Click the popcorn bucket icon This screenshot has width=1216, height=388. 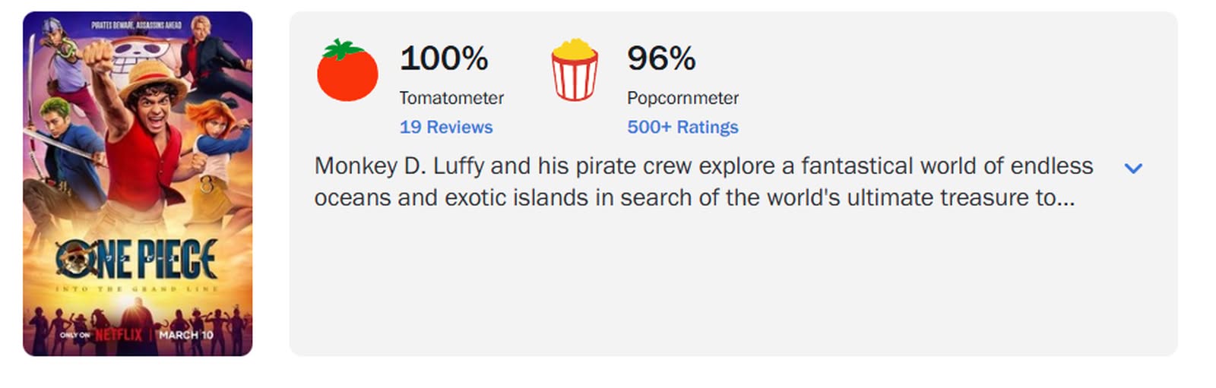[x=575, y=71]
